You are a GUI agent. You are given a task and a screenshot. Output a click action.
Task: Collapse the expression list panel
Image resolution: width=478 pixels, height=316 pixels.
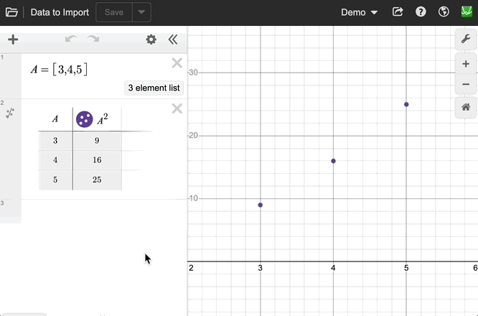coord(172,39)
